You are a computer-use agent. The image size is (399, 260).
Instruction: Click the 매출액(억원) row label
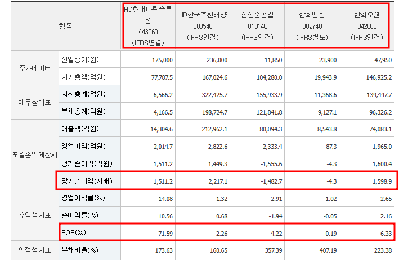80,129
